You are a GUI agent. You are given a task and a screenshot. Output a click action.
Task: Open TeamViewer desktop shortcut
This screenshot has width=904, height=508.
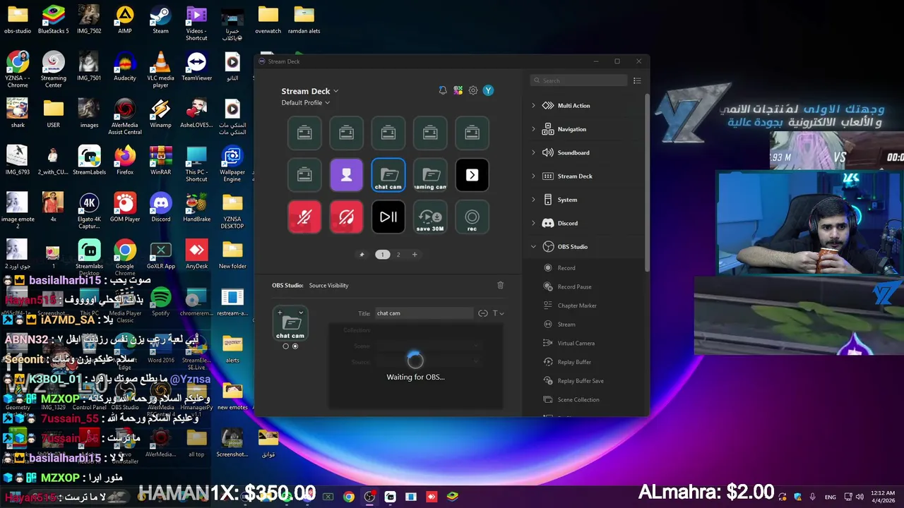pos(196,68)
